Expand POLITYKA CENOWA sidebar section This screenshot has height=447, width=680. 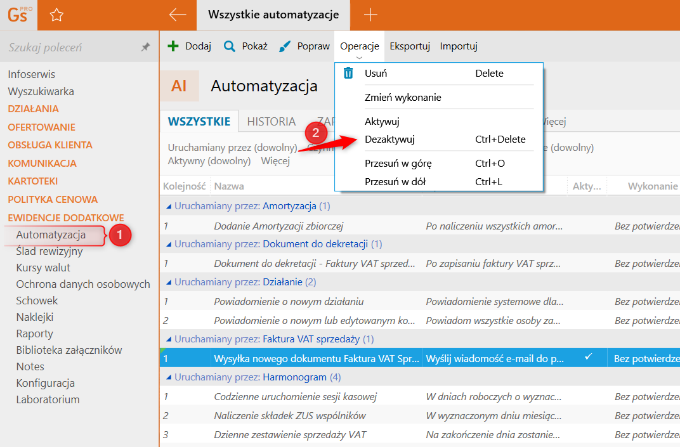(x=53, y=200)
